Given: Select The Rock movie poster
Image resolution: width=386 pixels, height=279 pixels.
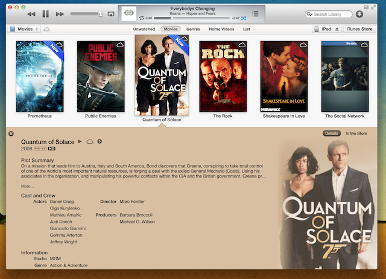Looking at the screenshot, I should point(223,77).
